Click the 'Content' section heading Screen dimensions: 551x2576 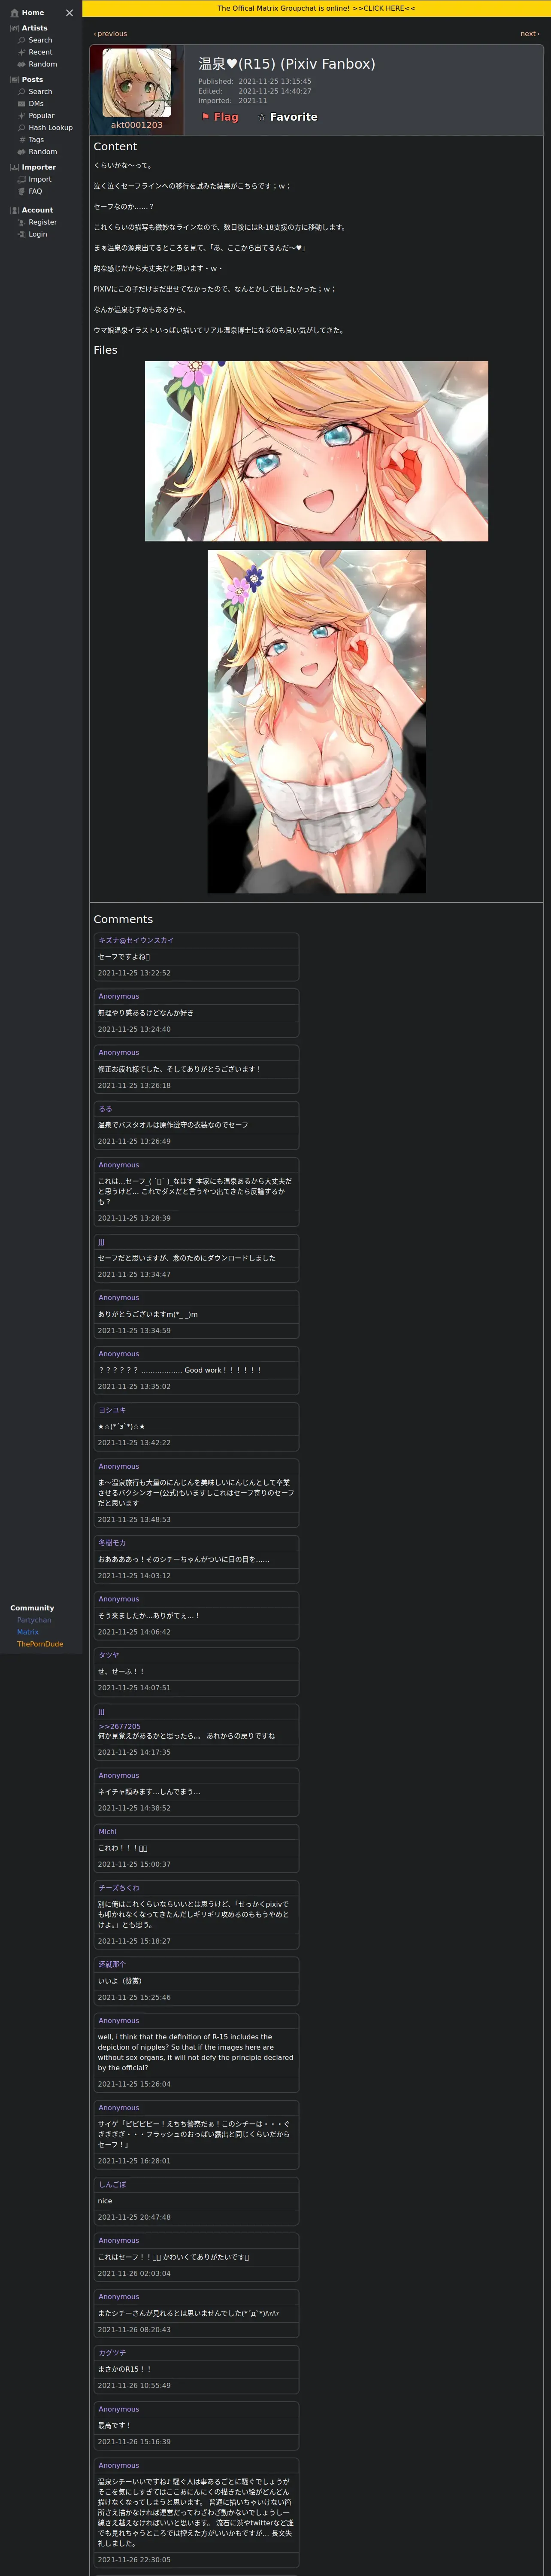click(115, 147)
